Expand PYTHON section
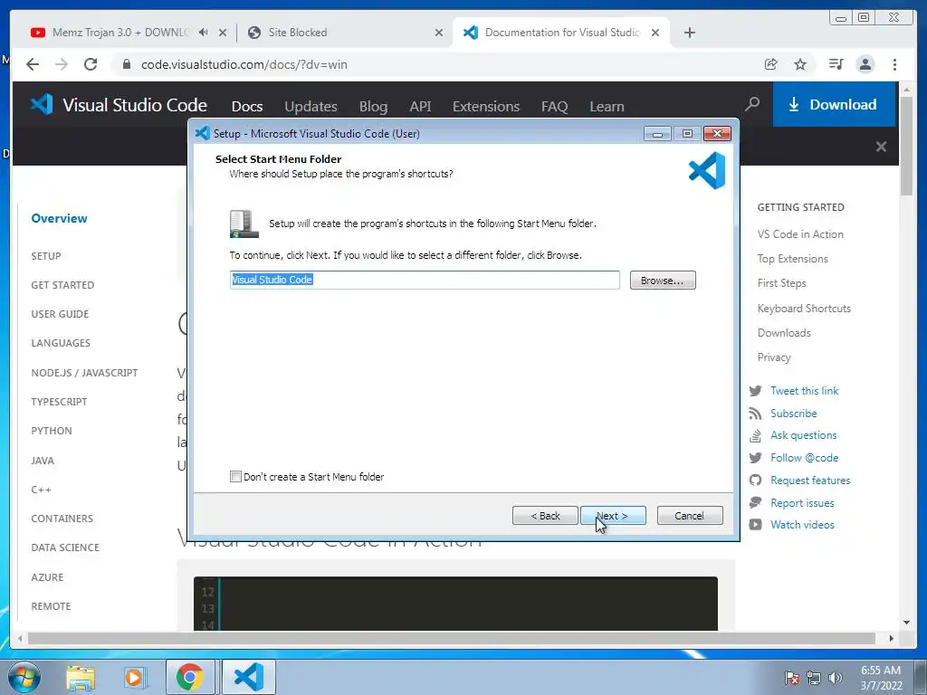Image resolution: width=927 pixels, height=695 pixels. [x=52, y=431]
